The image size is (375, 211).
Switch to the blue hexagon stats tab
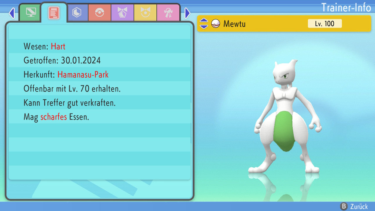coord(77,13)
